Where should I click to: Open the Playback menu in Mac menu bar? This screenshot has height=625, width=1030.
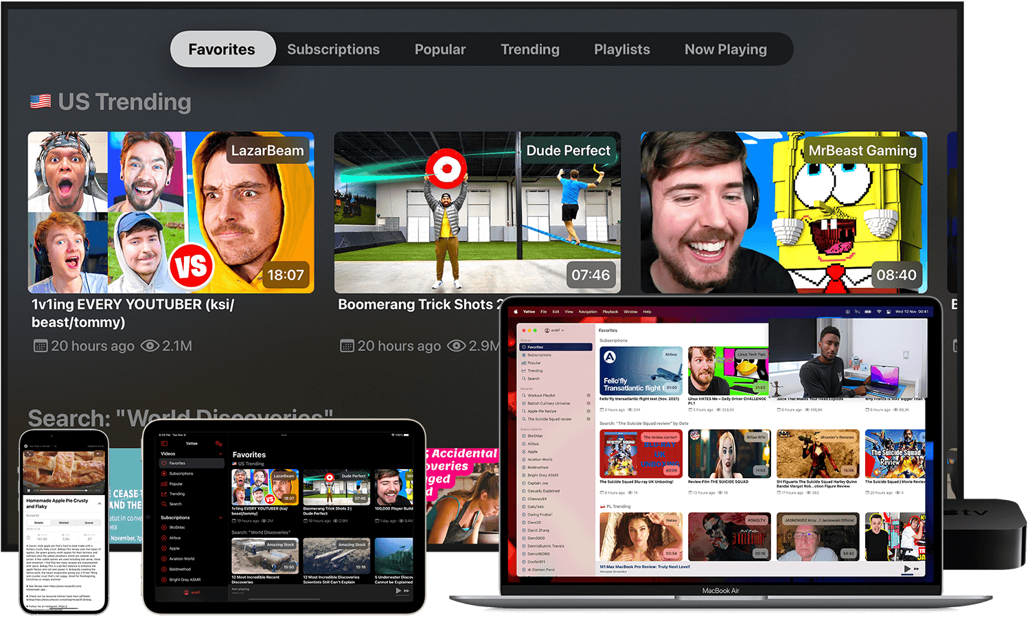610,311
